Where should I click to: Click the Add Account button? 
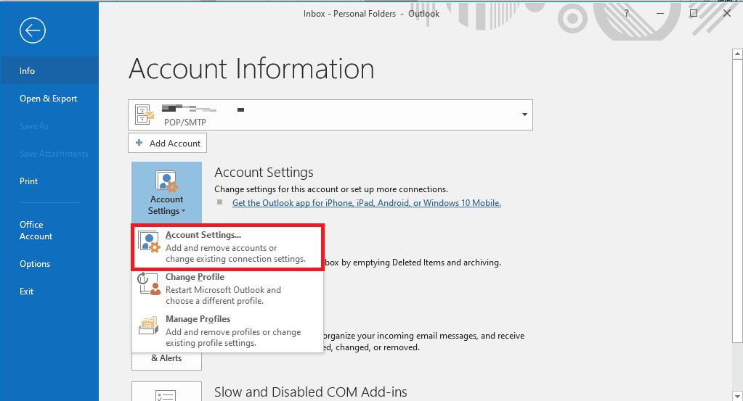pos(167,144)
